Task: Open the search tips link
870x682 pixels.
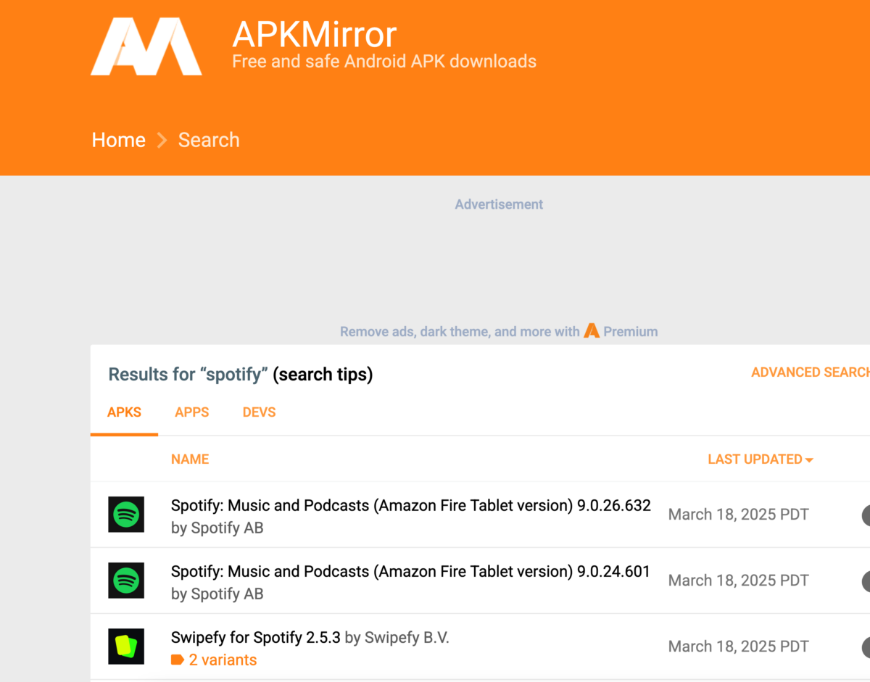Action: point(323,375)
